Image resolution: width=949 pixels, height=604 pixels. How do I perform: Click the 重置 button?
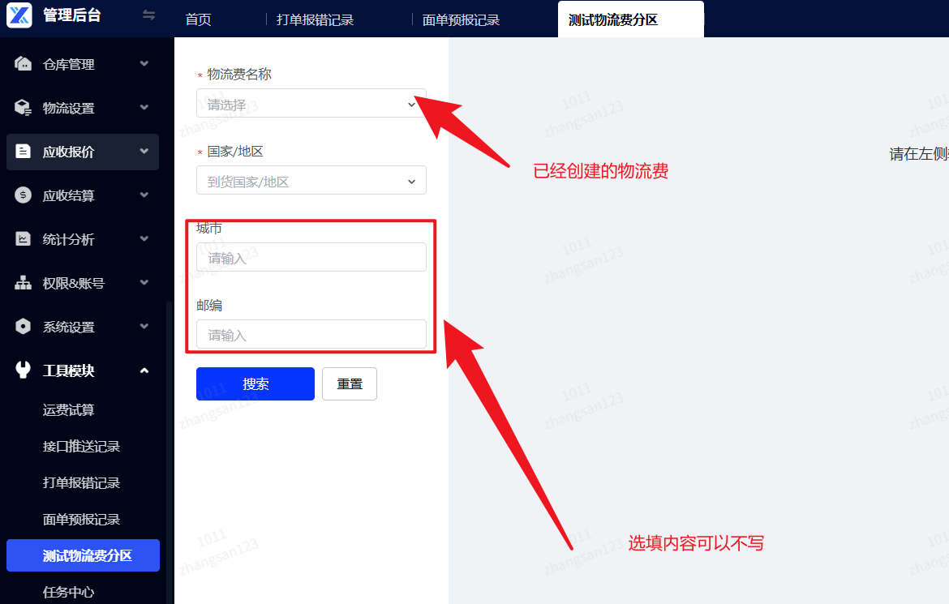coord(350,383)
